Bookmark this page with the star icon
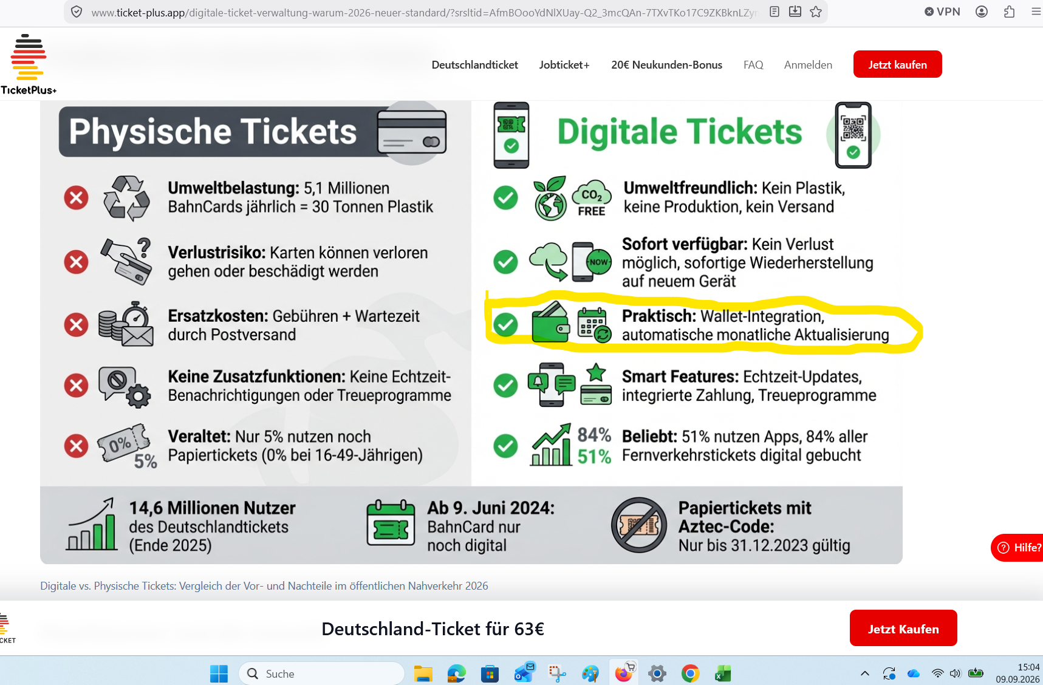Screen dimensions: 1043x685 [x=816, y=12]
